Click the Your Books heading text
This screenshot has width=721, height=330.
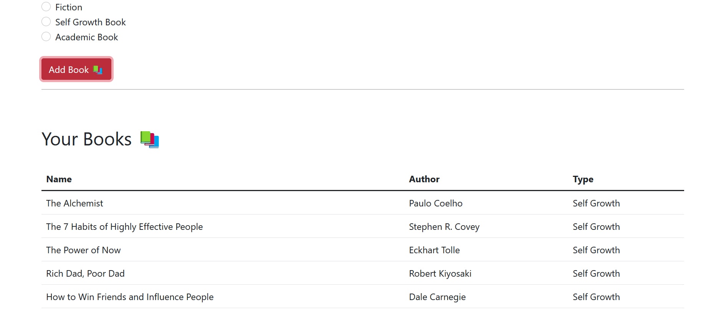(87, 139)
